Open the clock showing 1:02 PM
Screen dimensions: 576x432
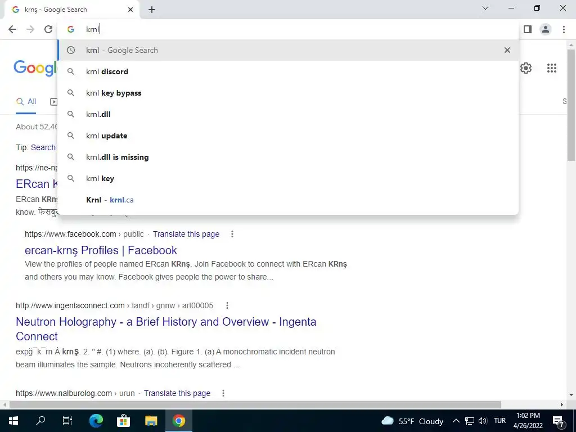[x=528, y=421]
